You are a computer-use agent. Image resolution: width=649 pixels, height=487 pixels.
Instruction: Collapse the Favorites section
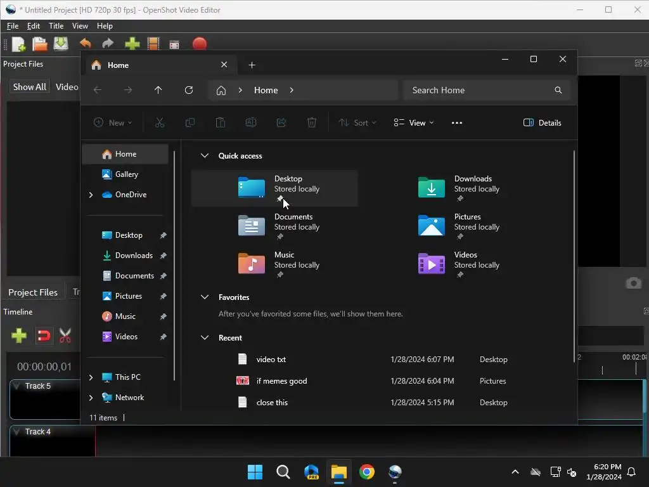tap(205, 297)
